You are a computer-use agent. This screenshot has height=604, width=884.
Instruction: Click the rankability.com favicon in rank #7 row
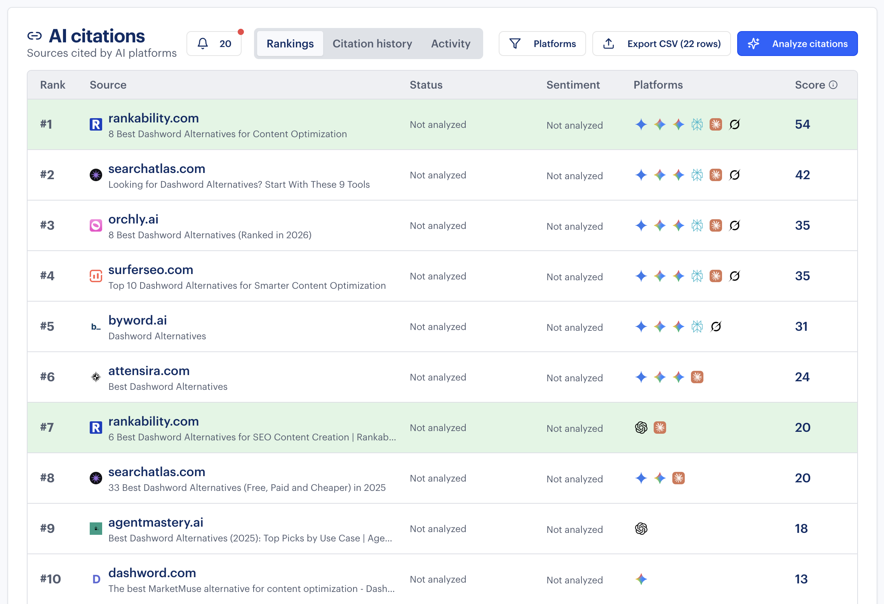(96, 428)
